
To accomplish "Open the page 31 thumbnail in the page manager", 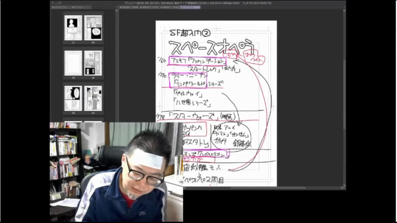I will coord(73,28).
